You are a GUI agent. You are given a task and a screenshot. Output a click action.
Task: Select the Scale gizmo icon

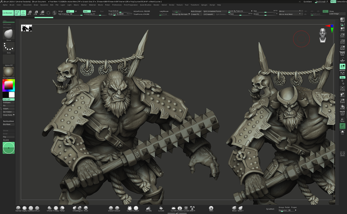pyautogui.click(x=36, y=13)
